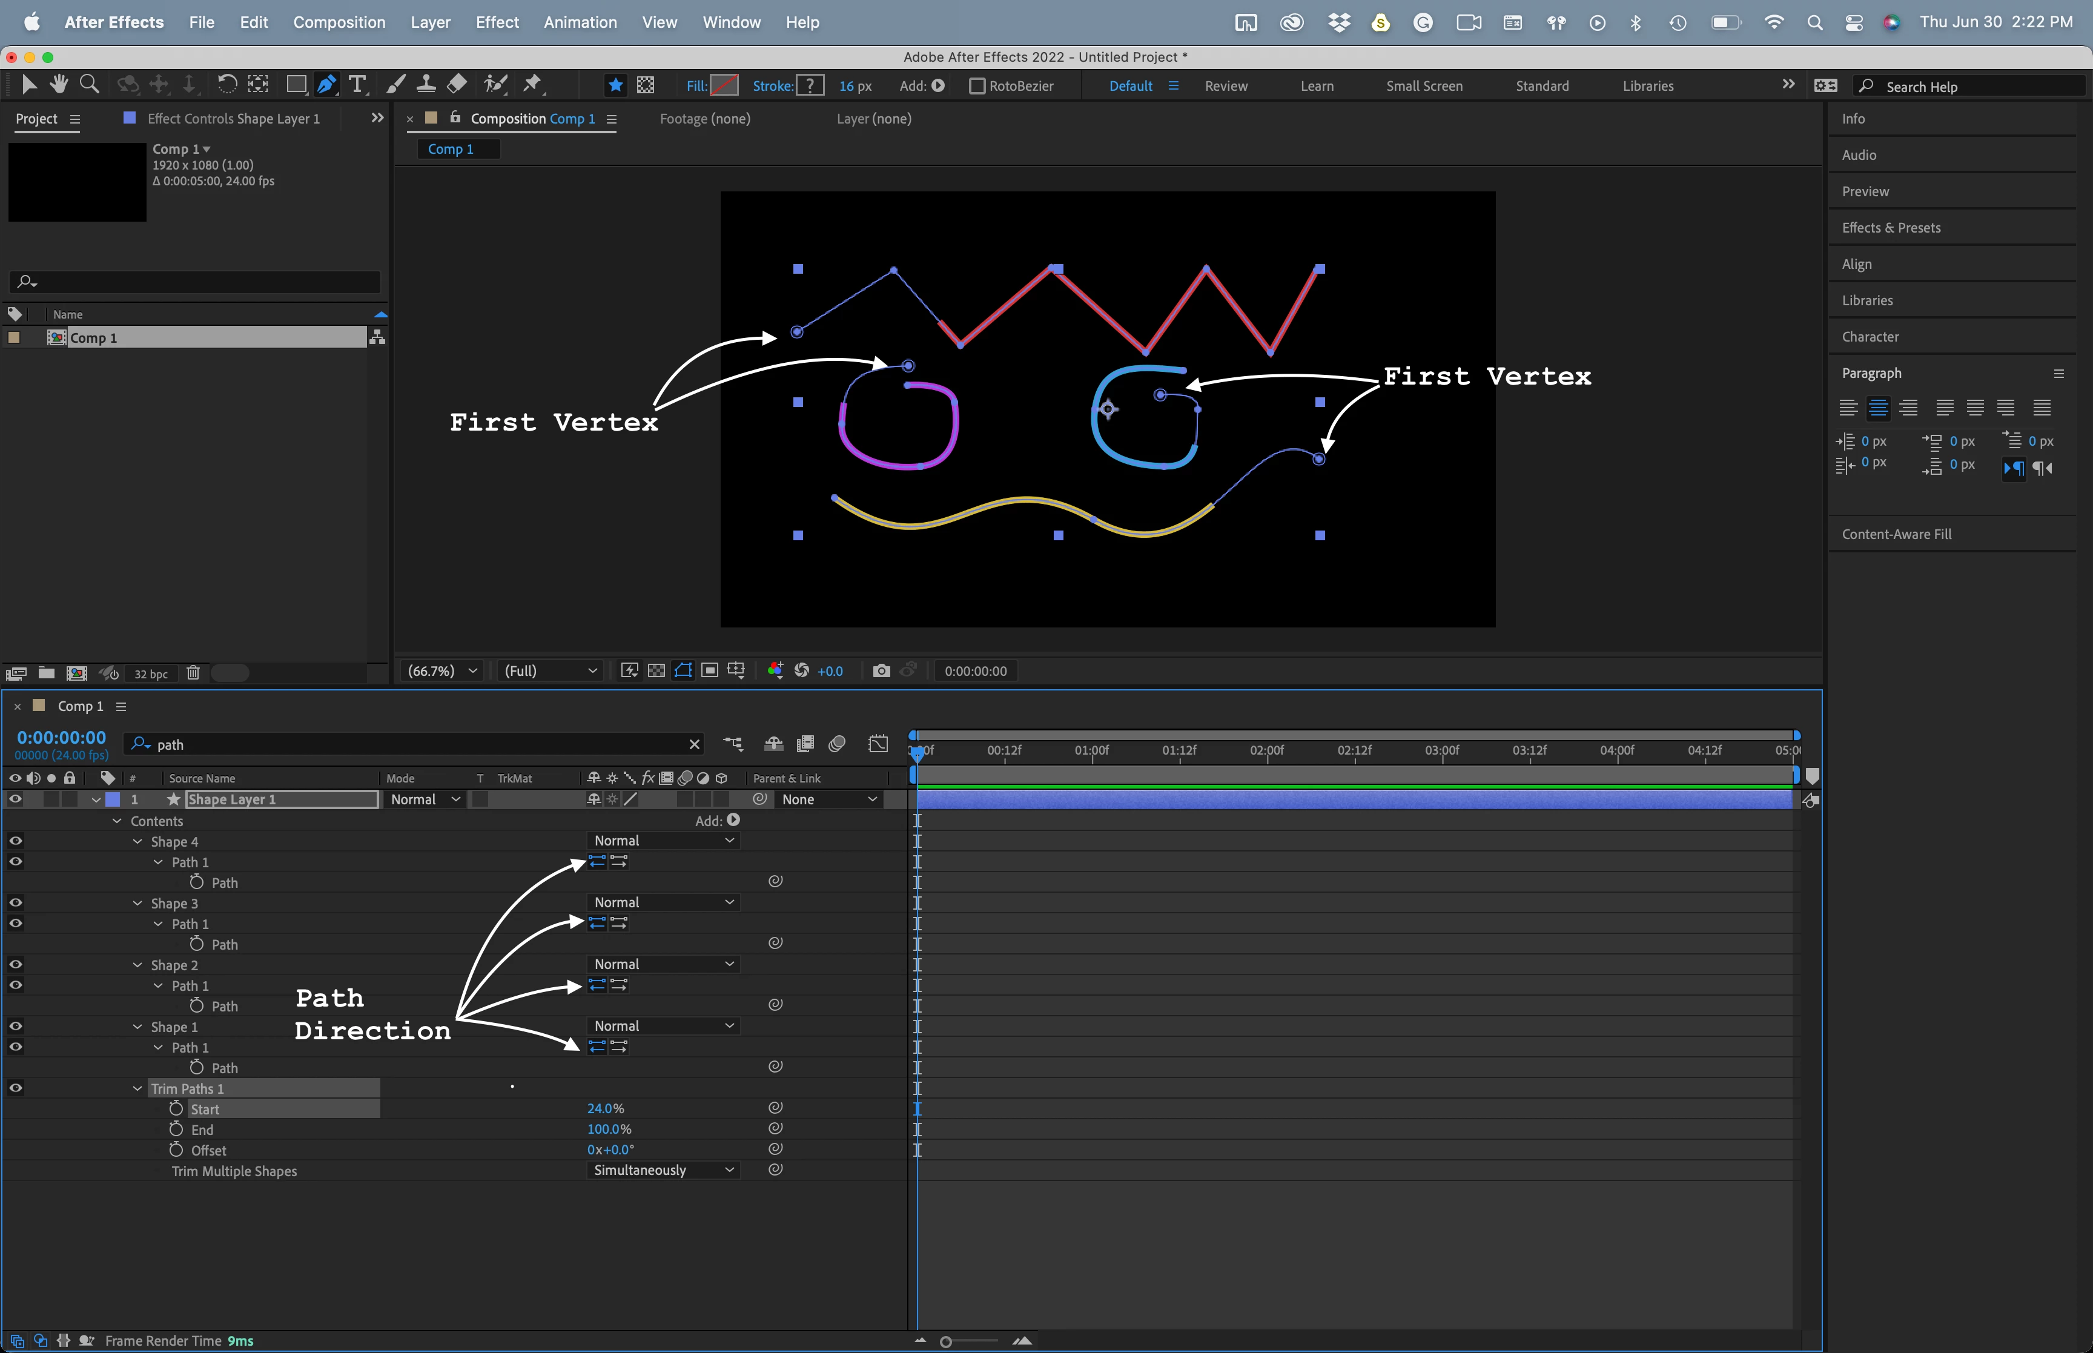Select the Rectangle shape tool

(296, 84)
